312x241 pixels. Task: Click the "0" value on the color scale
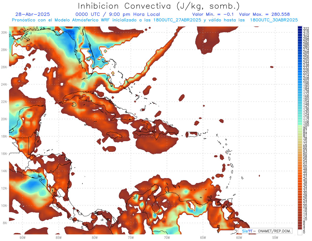pos(304,232)
